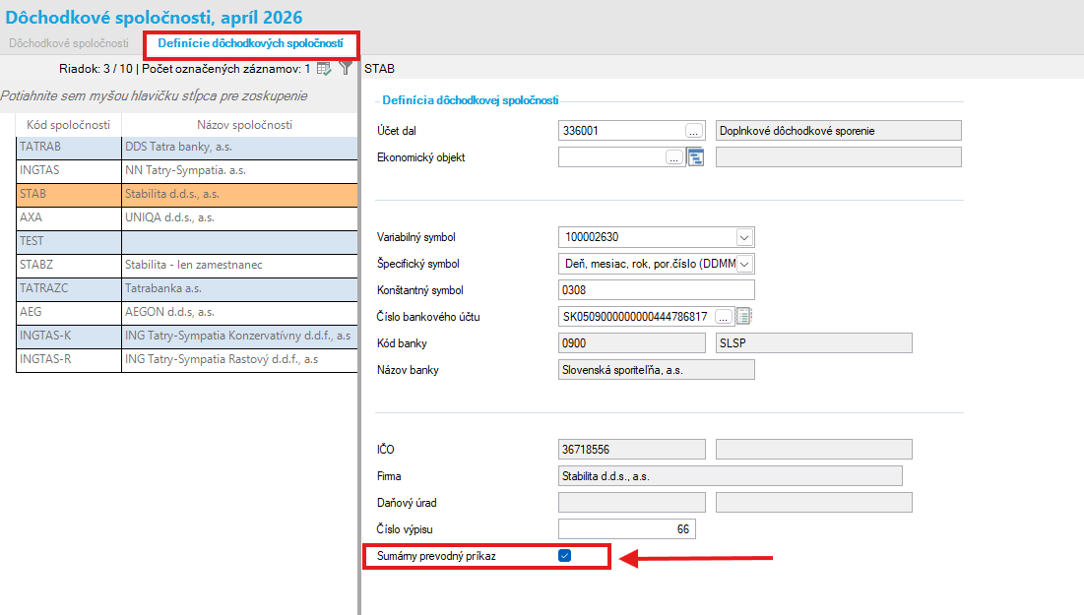Click cell AEGON d.d.s, a.s.

[240, 312]
